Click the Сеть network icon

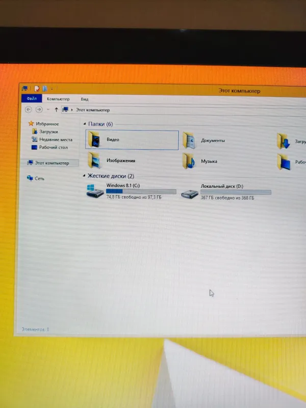(x=30, y=178)
